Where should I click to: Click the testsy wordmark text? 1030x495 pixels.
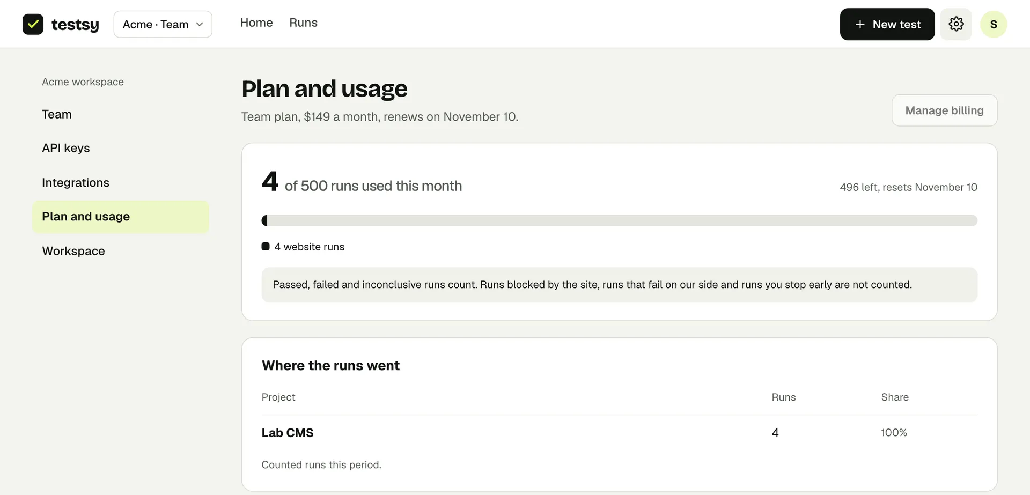(75, 25)
